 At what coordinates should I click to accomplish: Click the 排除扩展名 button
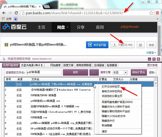(x=139, y=73)
